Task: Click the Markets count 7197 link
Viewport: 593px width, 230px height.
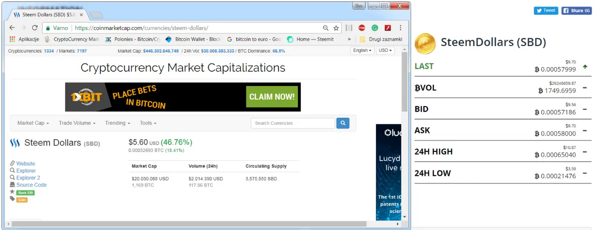Action: (82, 51)
